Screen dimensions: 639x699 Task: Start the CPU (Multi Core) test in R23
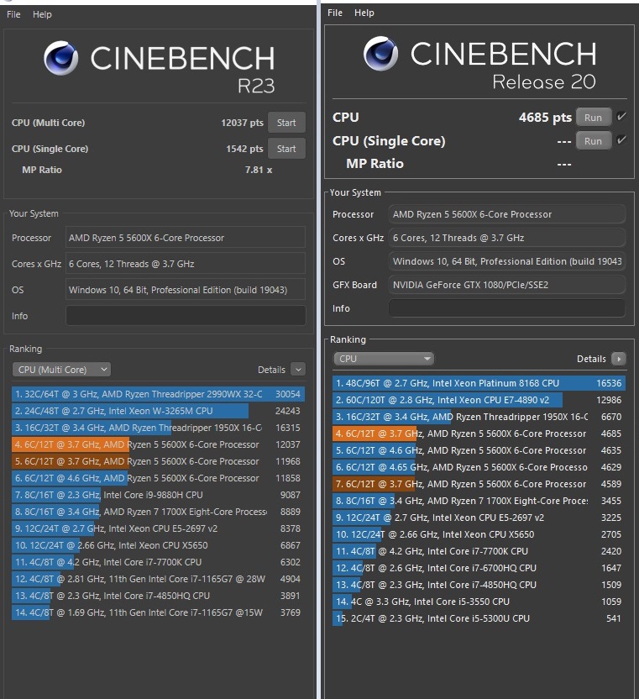[x=286, y=123]
